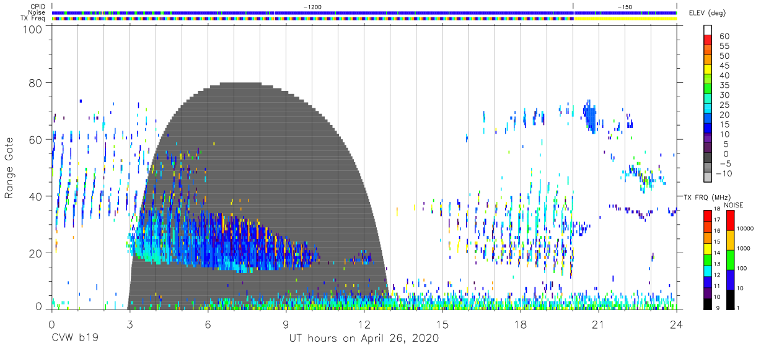Screen dimensions: 761x351
Task: Select the yellow 45-degree elevation swatch
Action: [x=708, y=69]
